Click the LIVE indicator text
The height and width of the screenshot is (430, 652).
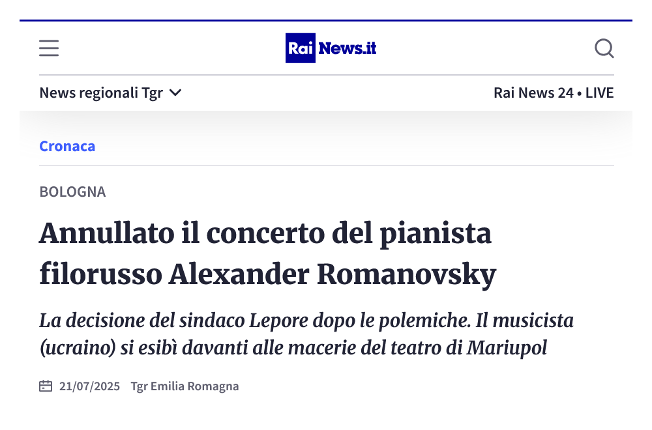(600, 93)
